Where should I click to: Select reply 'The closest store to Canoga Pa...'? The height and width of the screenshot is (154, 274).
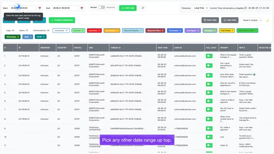pos(247,119)
